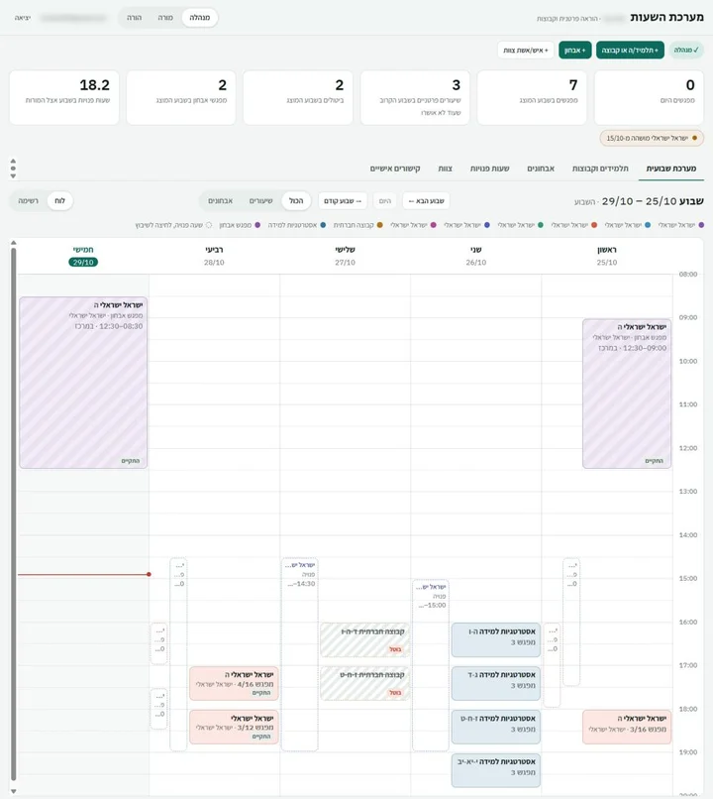Switch to רשימה list view
Image resolution: width=713 pixels, height=799 pixels.
29,201
